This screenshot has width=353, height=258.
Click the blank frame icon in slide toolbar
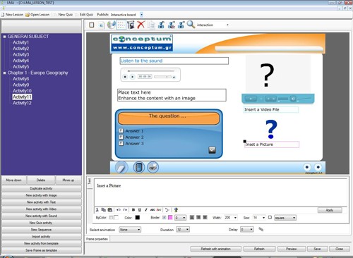92,25
